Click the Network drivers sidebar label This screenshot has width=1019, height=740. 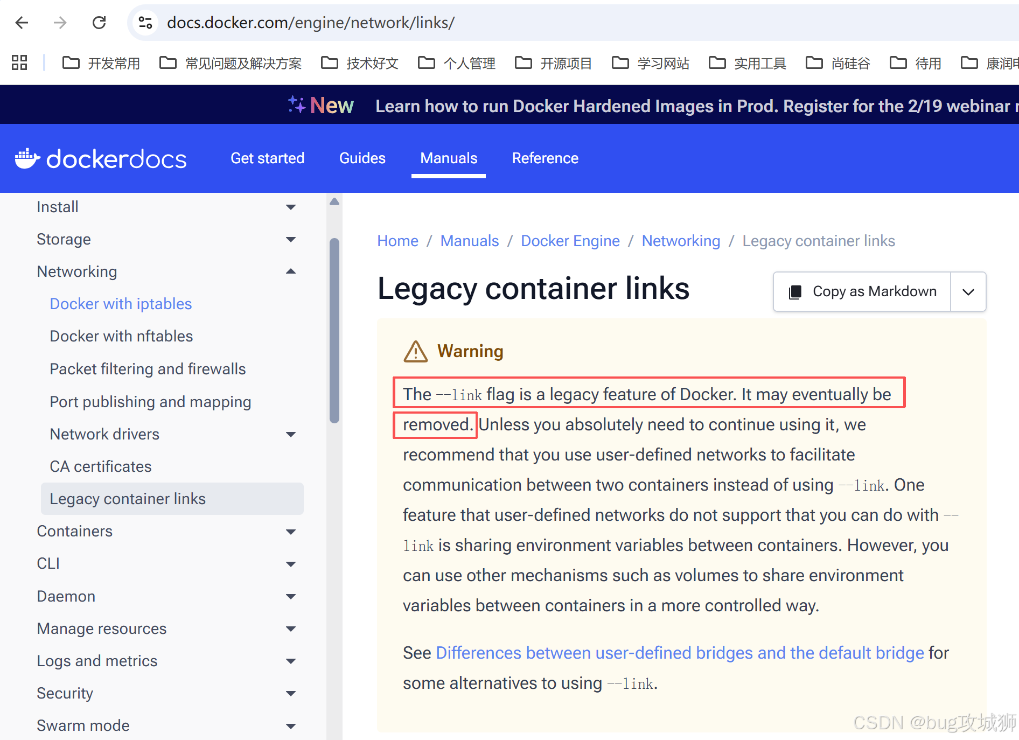pyautogui.click(x=104, y=434)
